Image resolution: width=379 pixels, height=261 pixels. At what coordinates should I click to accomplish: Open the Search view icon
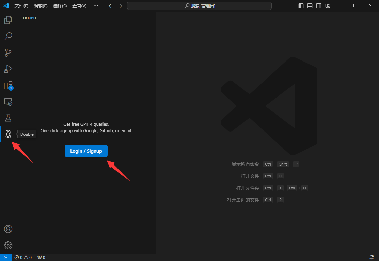click(x=8, y=36)
